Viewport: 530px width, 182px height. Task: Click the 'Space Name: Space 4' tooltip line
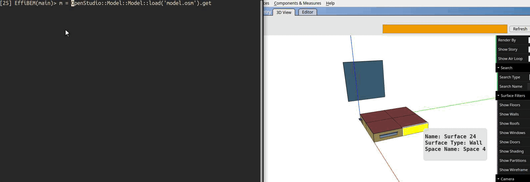(455, 149)
